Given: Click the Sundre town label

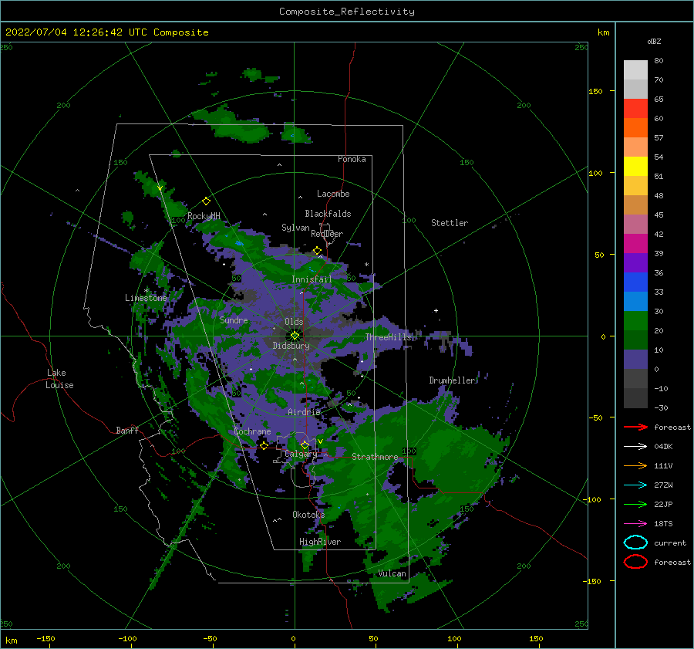Looking at the screenshot, I should (x=234, y=319).
